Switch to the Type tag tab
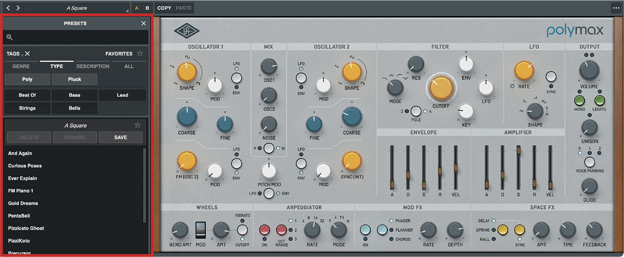 point(57,66)
